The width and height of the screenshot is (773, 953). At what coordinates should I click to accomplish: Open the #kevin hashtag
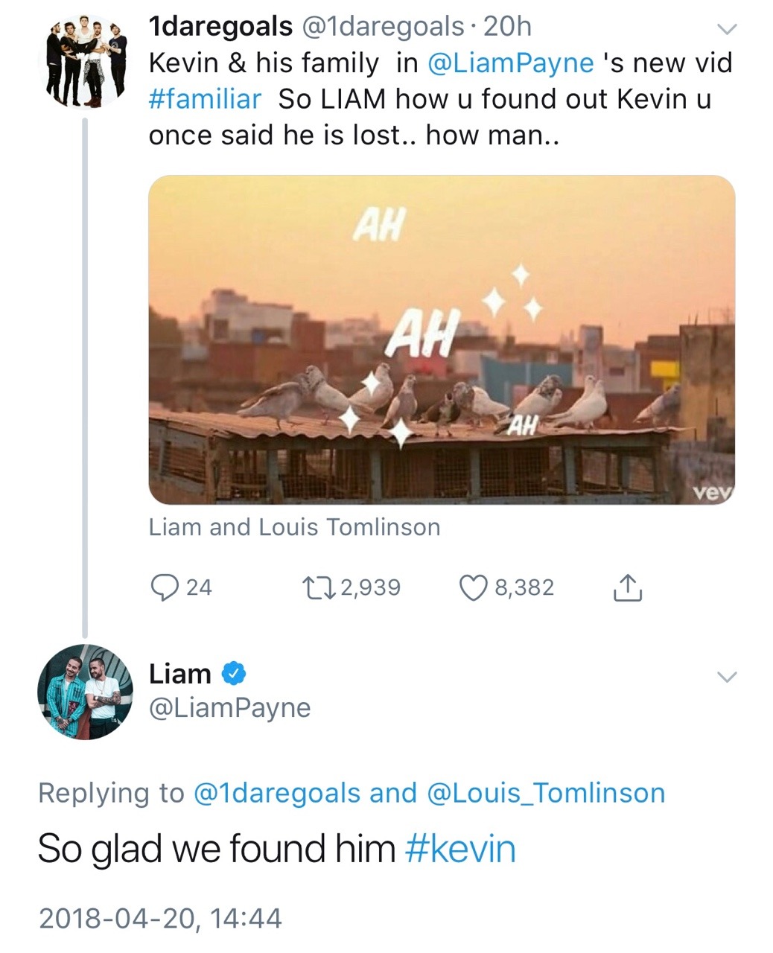pos(460,849)
